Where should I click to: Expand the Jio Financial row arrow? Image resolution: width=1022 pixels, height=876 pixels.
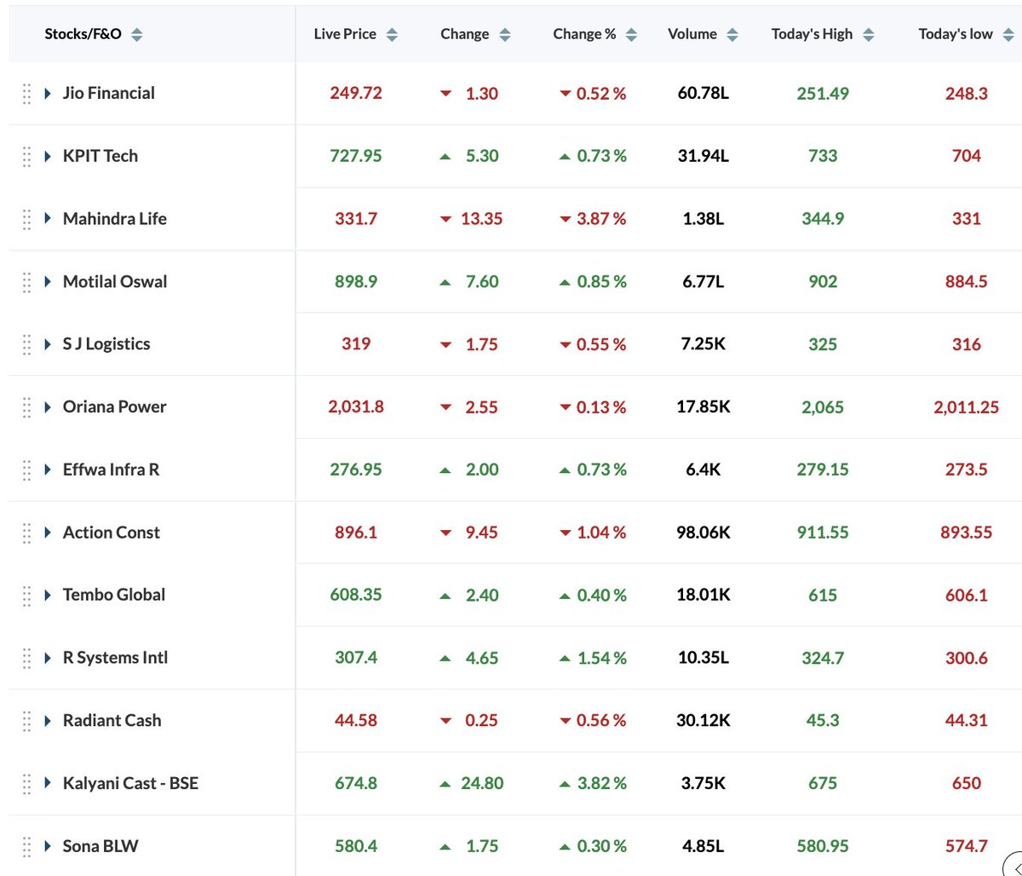point(49,93)
